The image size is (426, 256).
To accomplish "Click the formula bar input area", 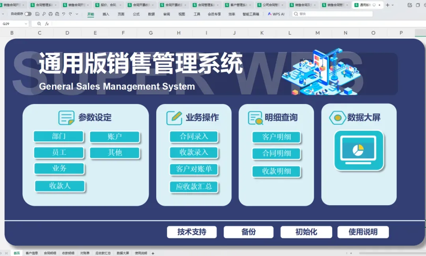I will (x=239, y=24).
